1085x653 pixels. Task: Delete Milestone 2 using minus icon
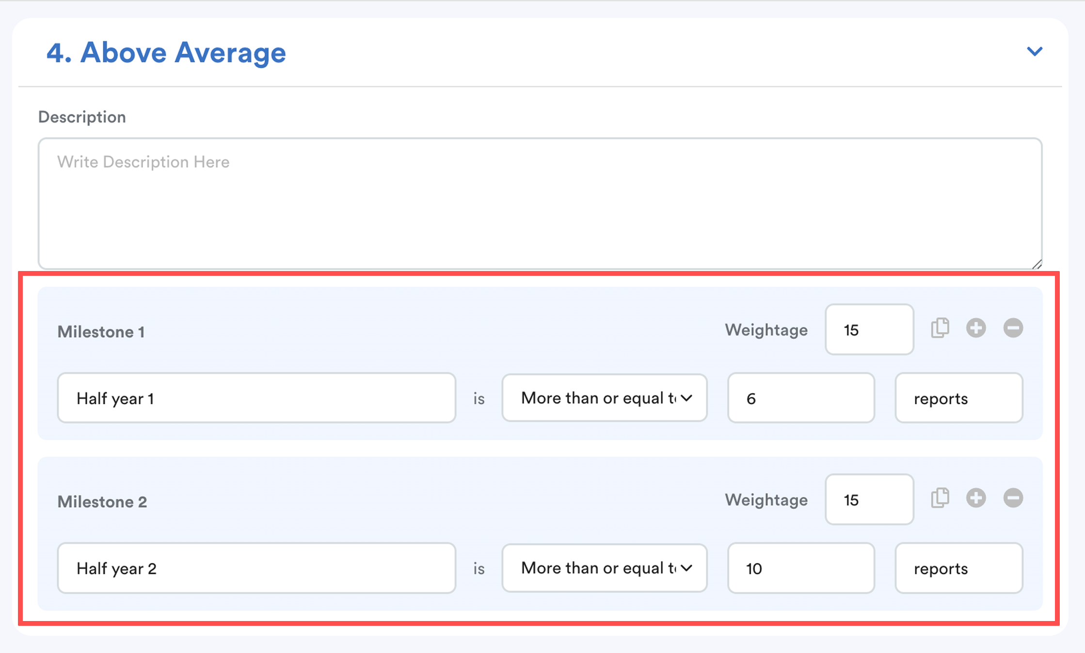1013,498
